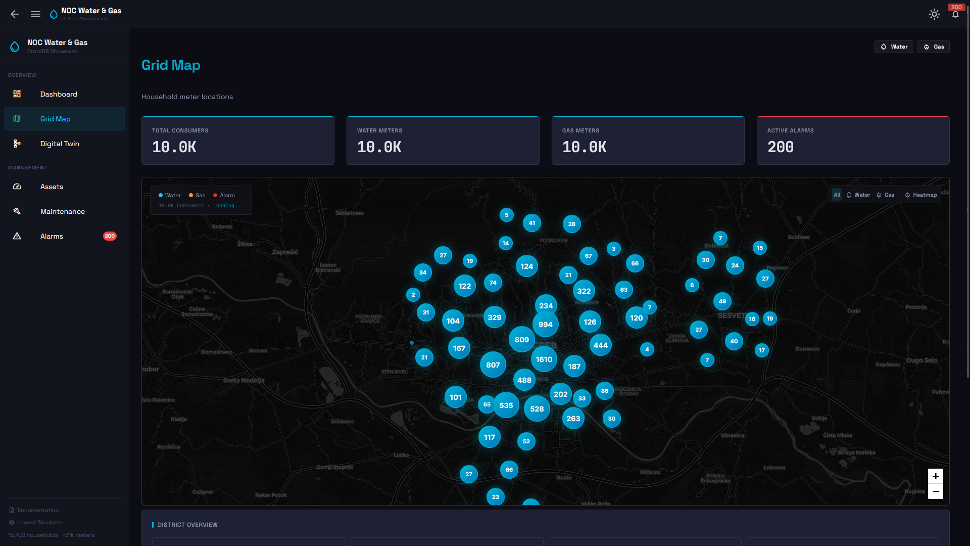Viewport: 970px width, 546px height.
Task: Click the Maintenance wrench icon
Action: [17, 211]
